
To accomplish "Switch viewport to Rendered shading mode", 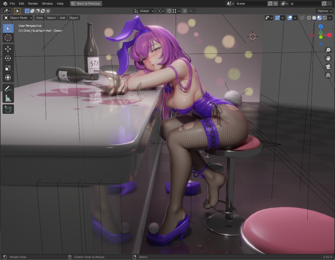I will (x=324, y=18).
